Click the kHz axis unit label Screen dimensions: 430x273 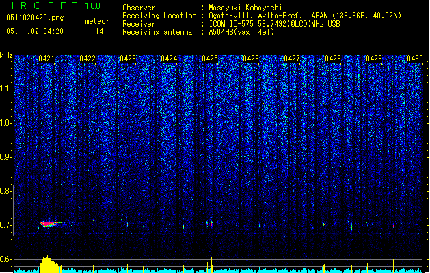[6, 55]
